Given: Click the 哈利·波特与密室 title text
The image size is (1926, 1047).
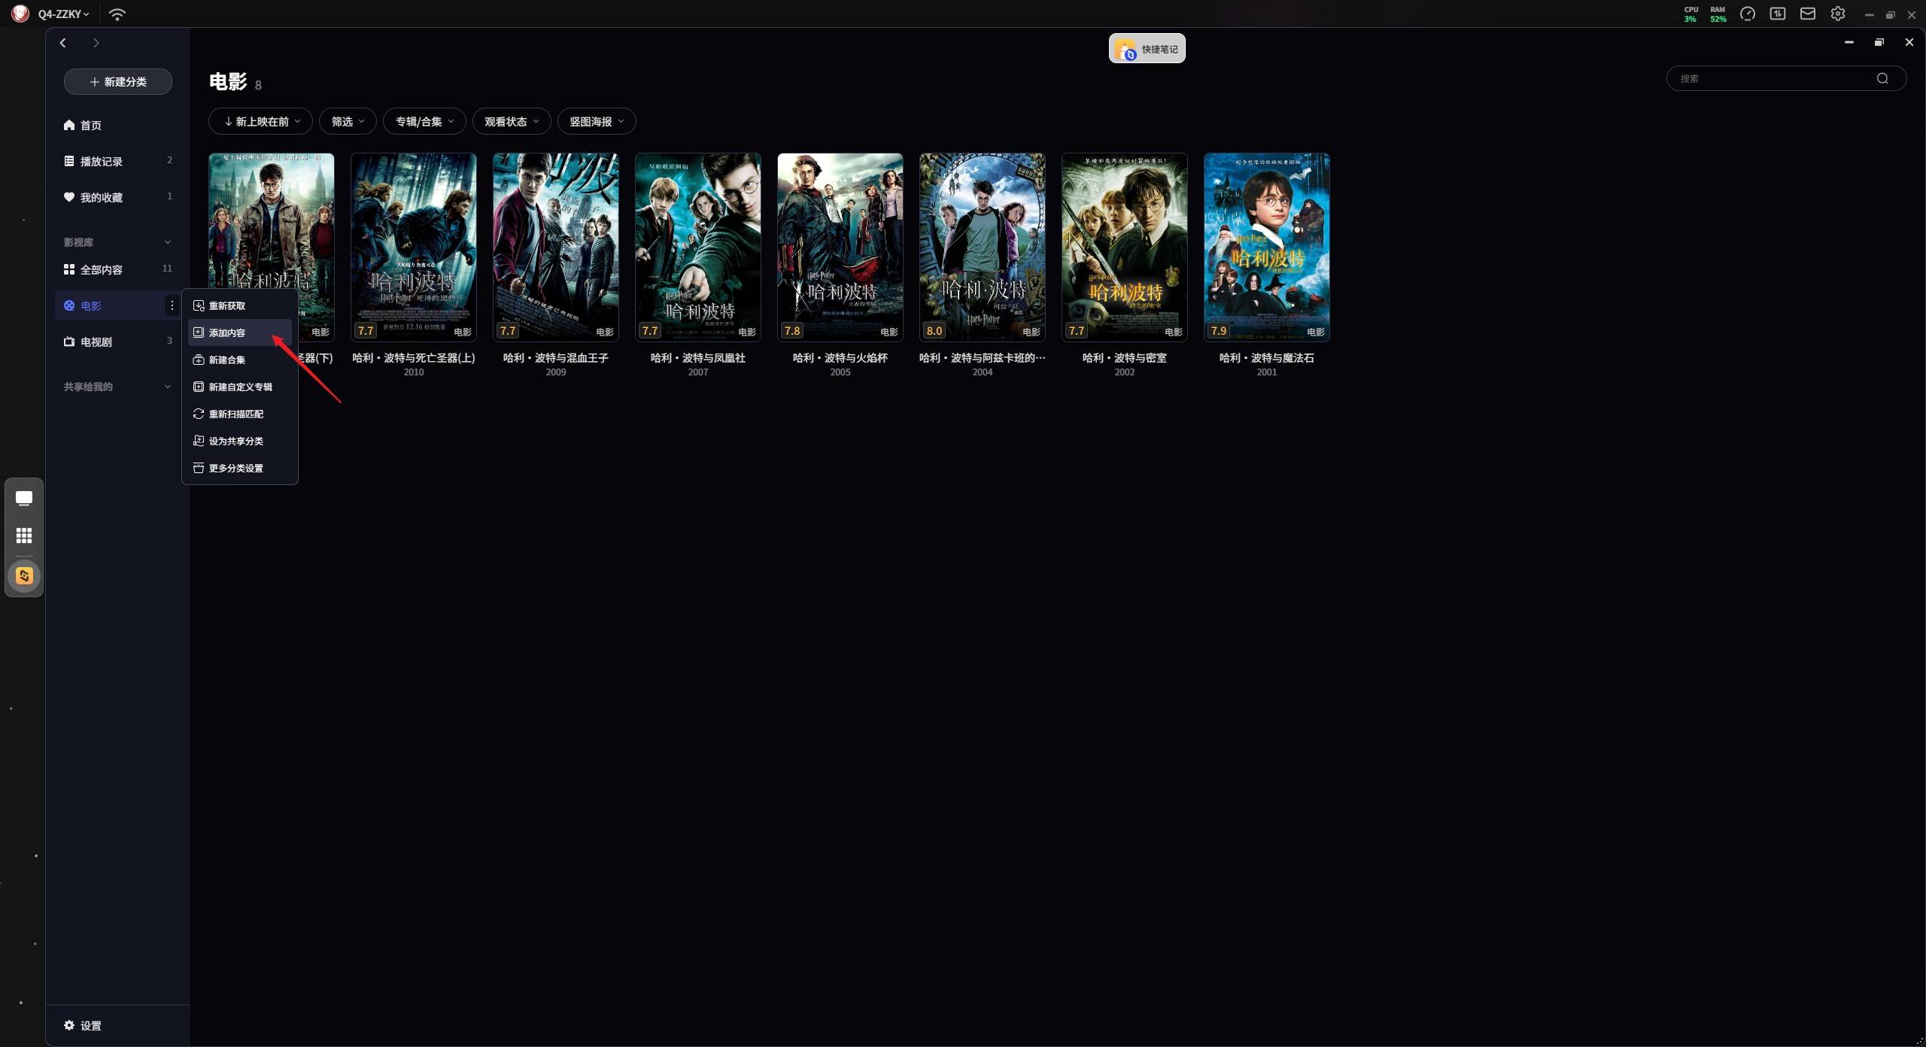Looking at the screenshot, I should pos(1124,358).
